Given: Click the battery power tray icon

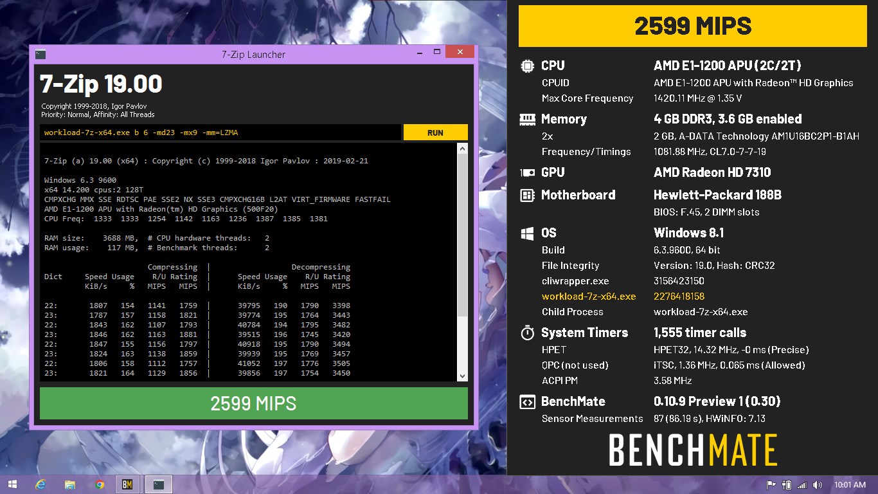Looking at the screenshot, I should [786, 484].
